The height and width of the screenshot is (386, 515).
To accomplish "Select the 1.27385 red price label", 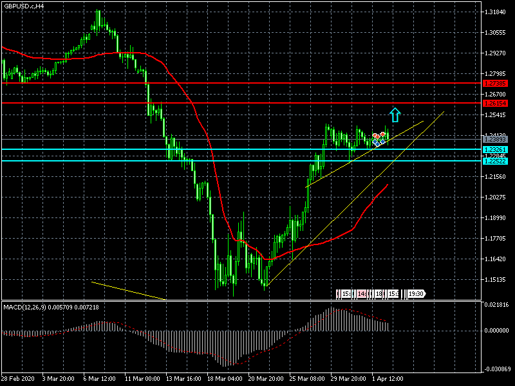I will tap(496, 84).
